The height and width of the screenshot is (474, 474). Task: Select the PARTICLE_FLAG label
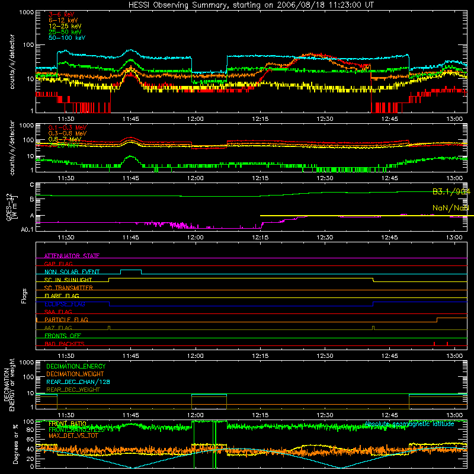pos(66,319)
